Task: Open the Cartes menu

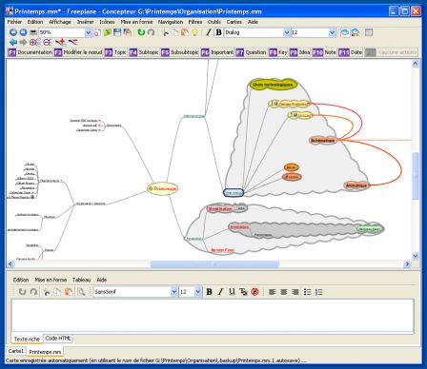Action: point(234,22)
